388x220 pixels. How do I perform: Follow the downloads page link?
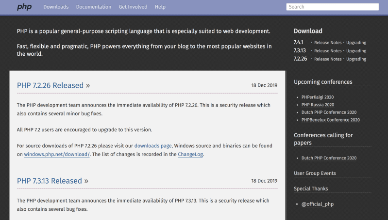click(153, 146)
